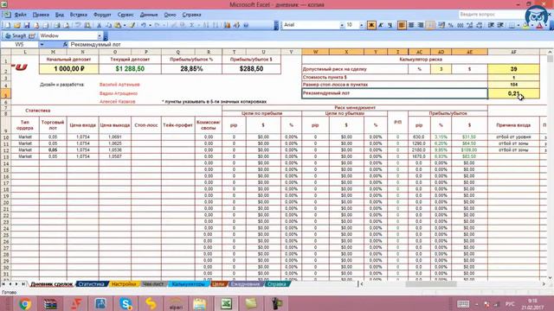Toggle center alignment in formatting toolbar
Viewport: 554px width, 311px height.
[x=411, y=25]
